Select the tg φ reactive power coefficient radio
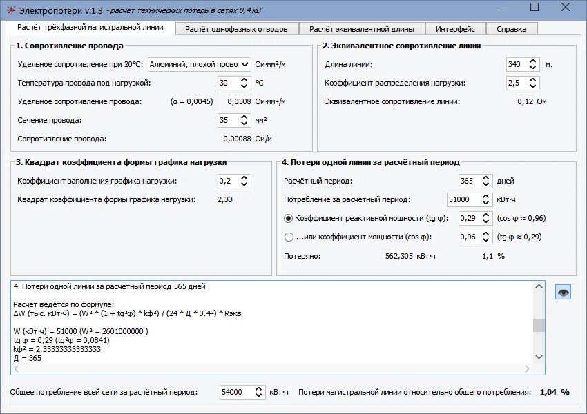 click(x=288, y=219)
